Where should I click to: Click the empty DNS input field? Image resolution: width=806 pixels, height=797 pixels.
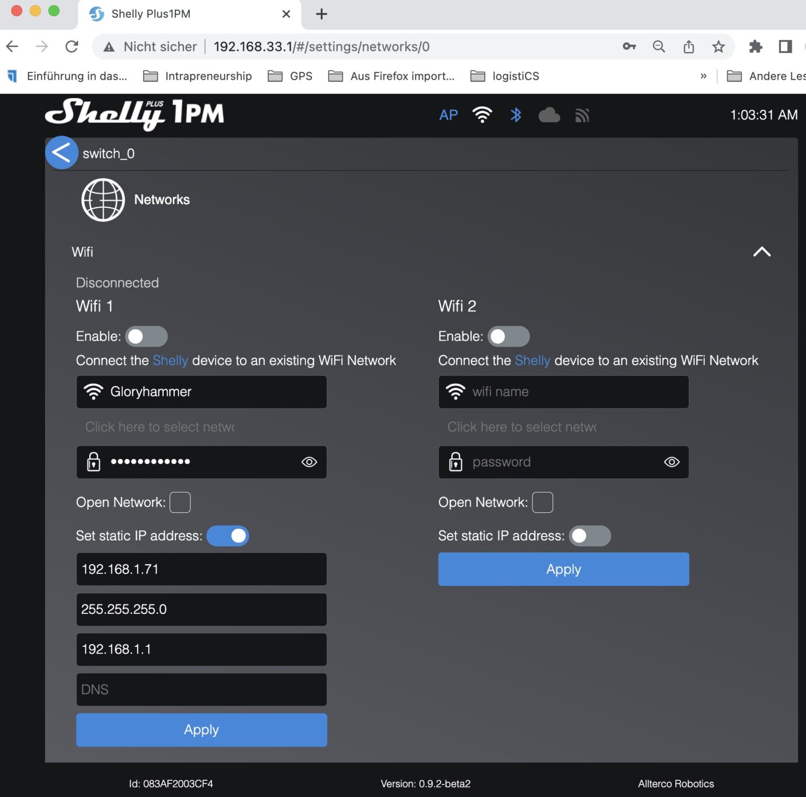[x=201, y=689]
